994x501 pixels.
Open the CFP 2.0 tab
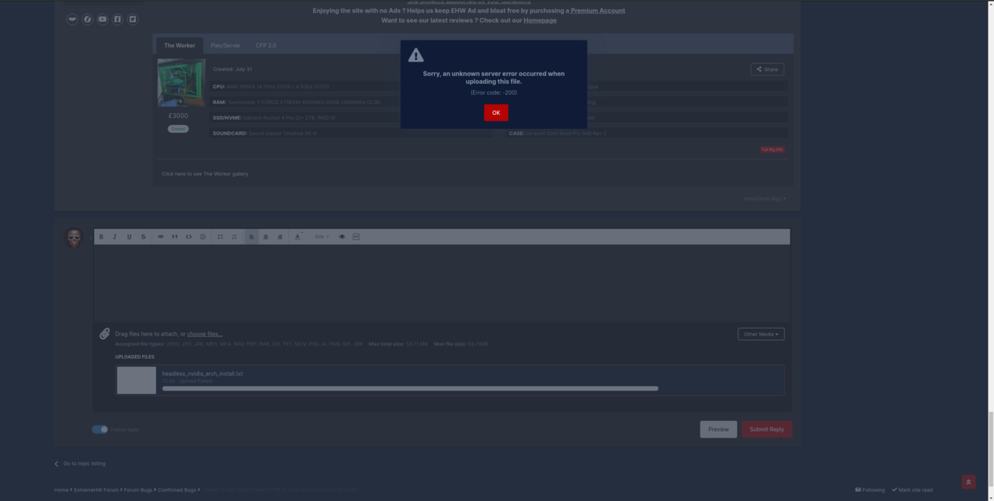266,45
